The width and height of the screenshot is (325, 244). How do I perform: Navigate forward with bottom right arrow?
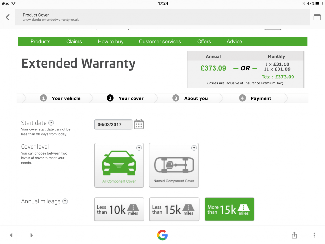point(32,235)
